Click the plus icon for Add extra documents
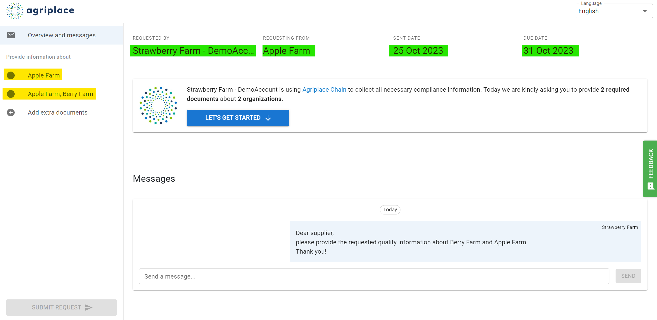 click(11, 113)
